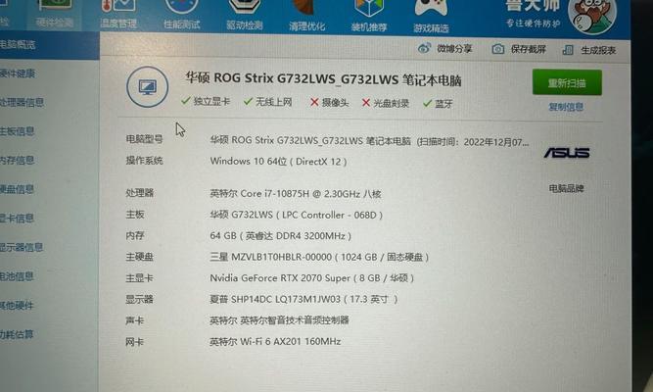Click the 重新扫描 rescan button
The image size is (653, 392).
pos(567,82)
